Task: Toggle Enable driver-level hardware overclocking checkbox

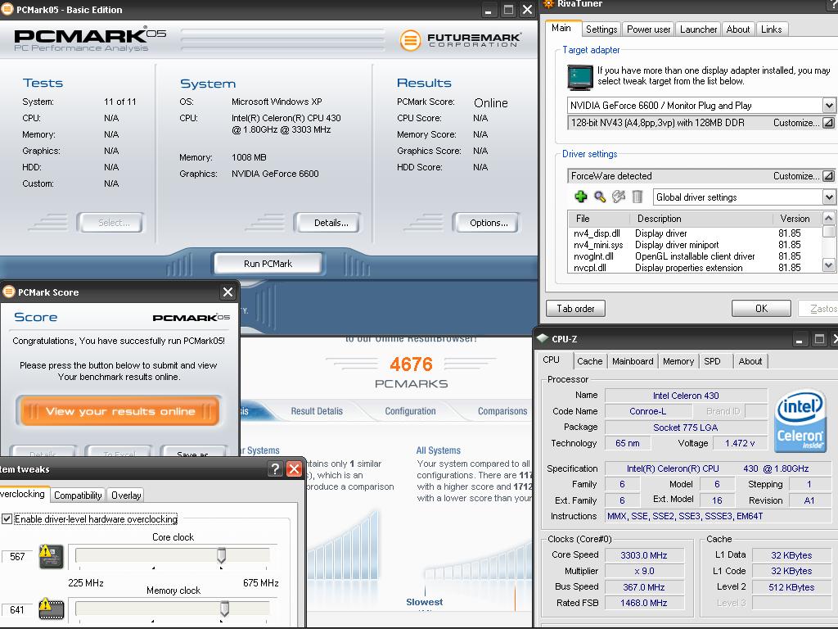Action: tap(7, 518)
